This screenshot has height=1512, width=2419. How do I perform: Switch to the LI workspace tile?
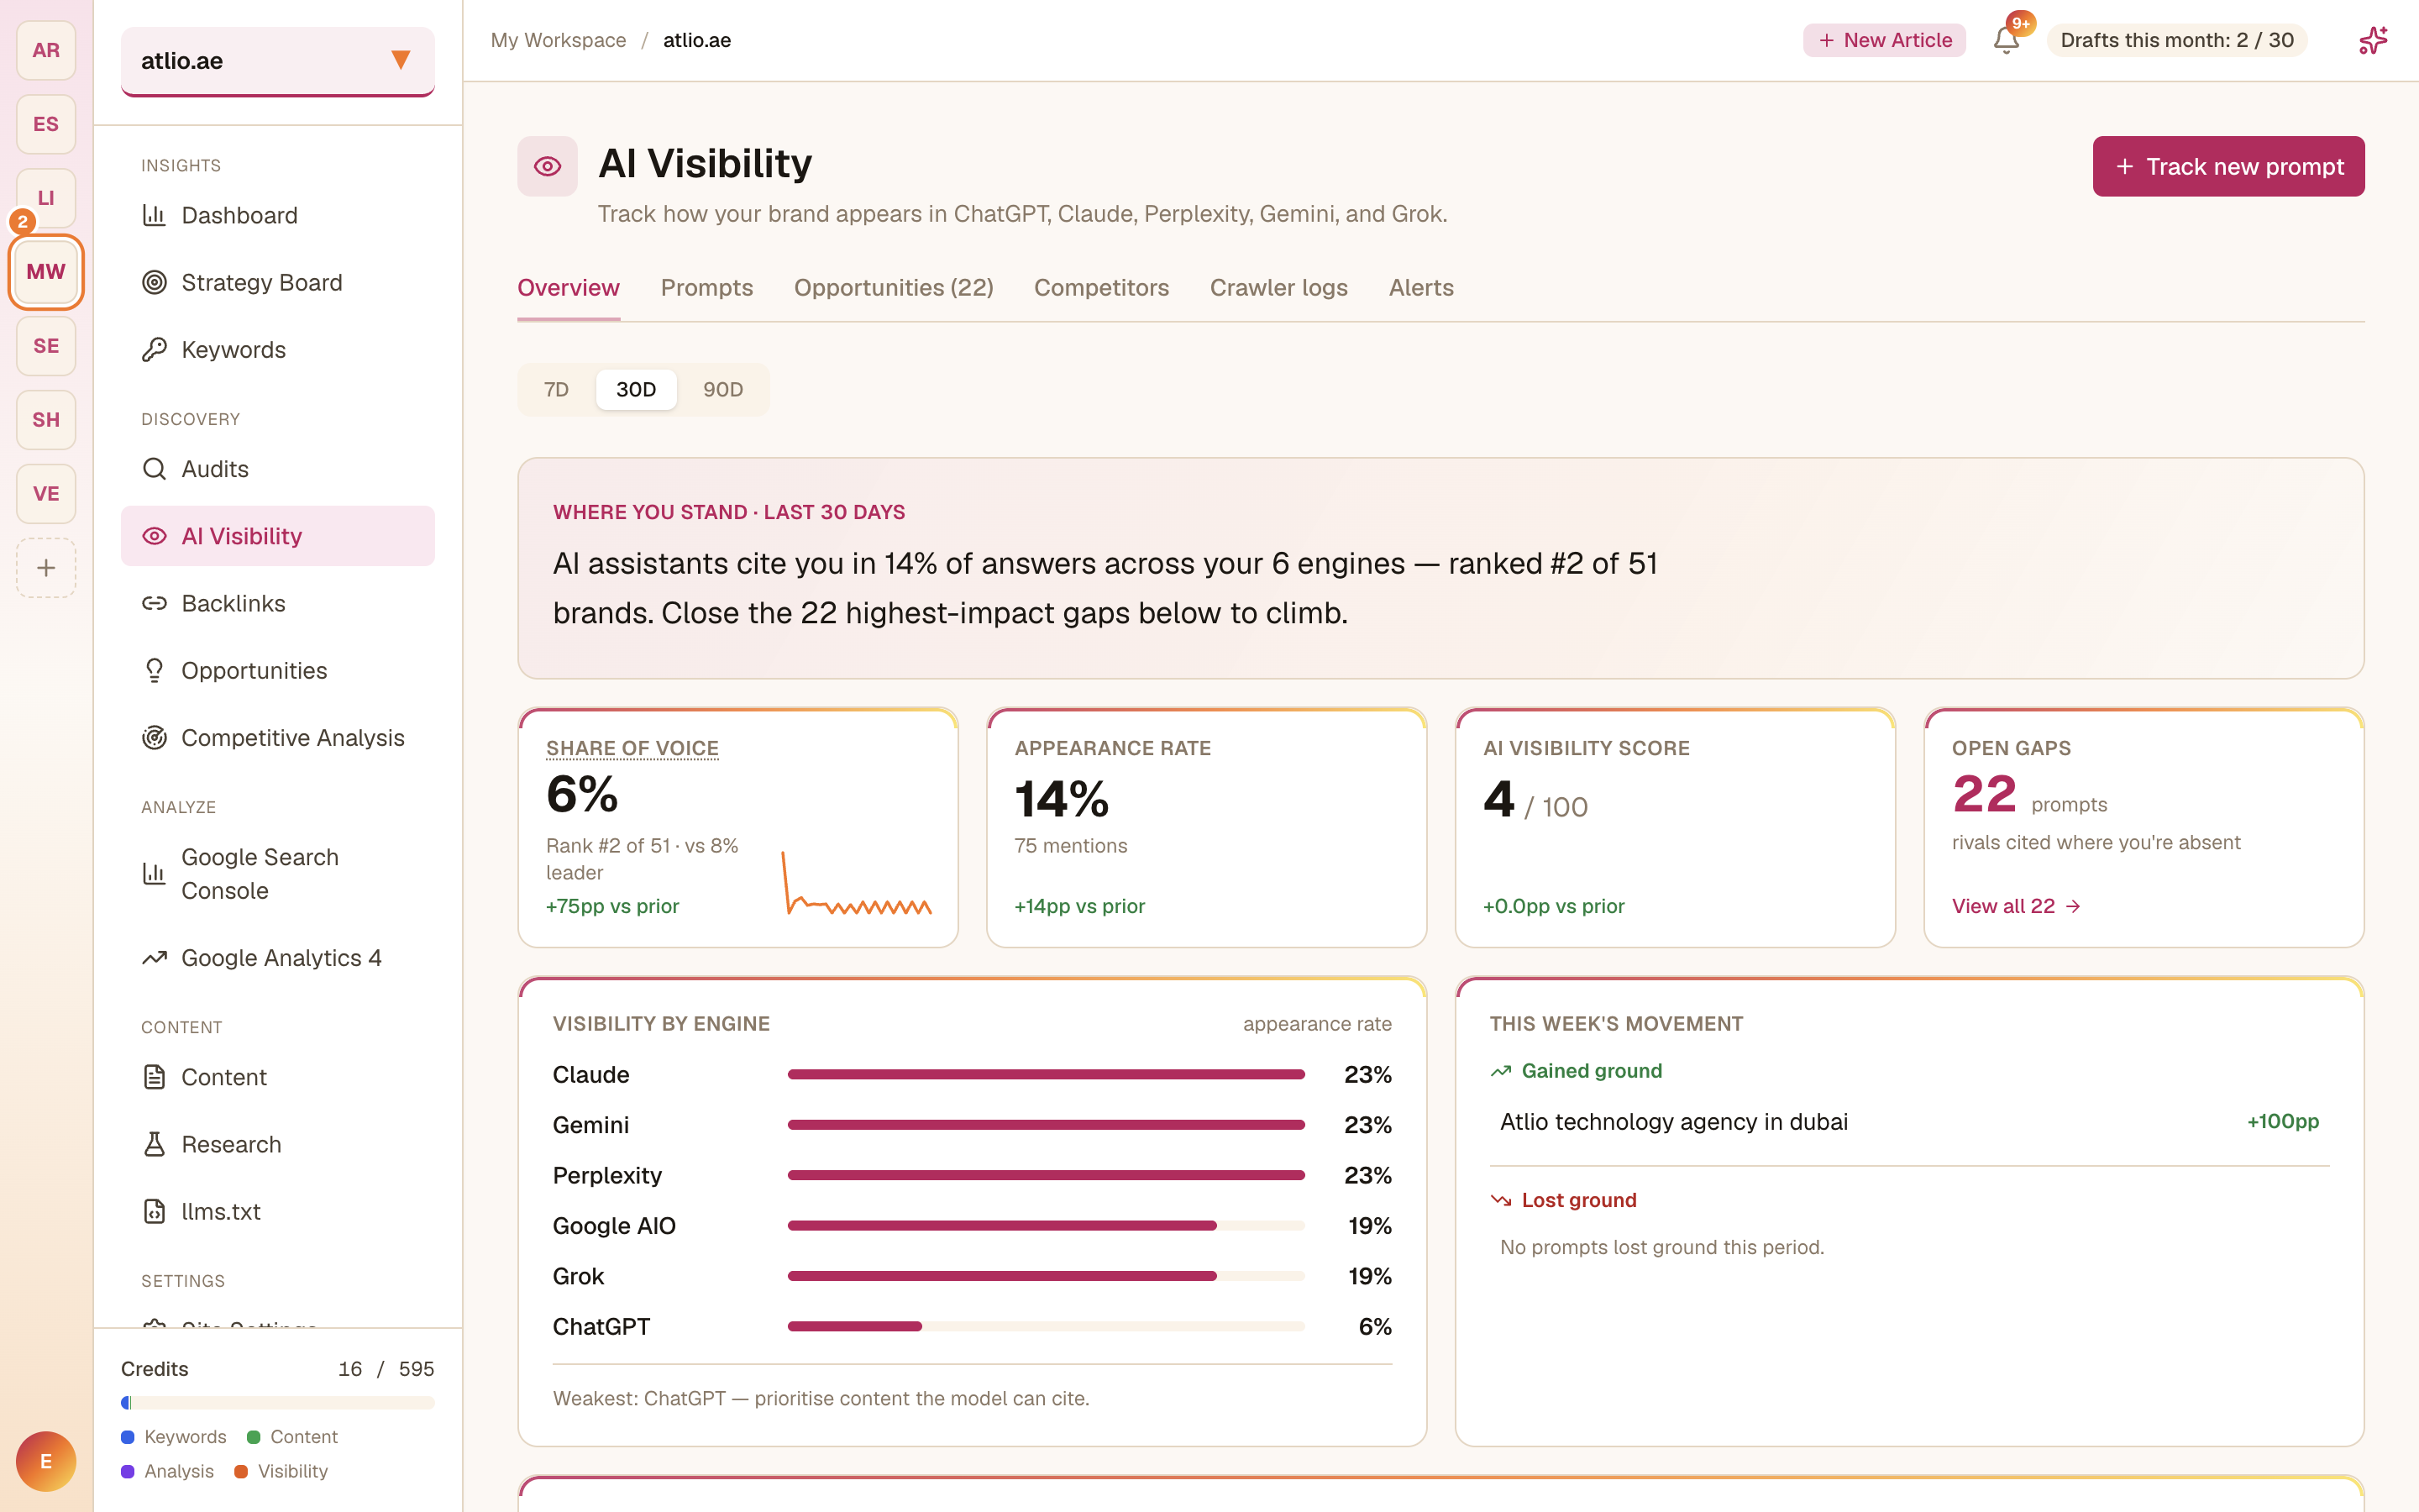coord(46,198)
